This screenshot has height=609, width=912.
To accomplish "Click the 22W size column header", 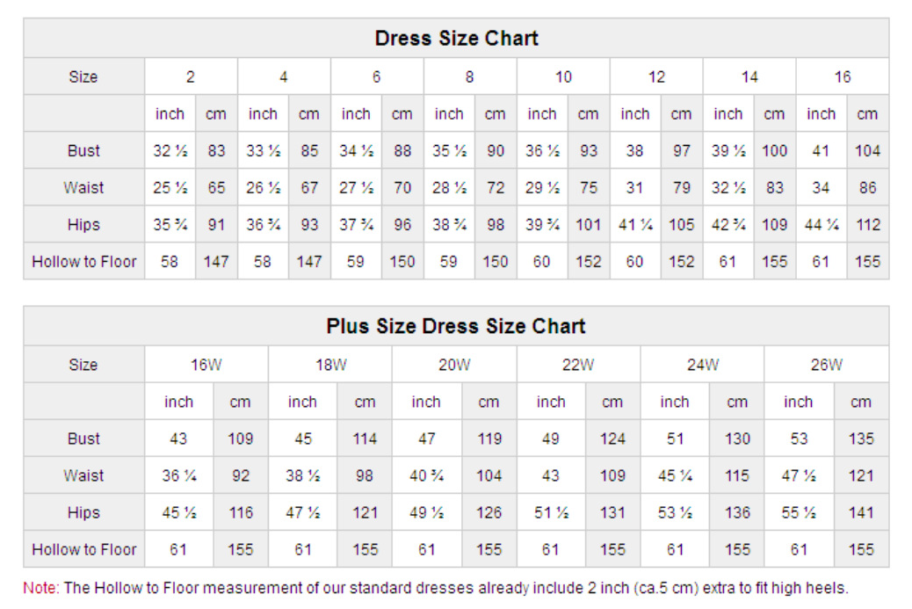I will point(578,365).
